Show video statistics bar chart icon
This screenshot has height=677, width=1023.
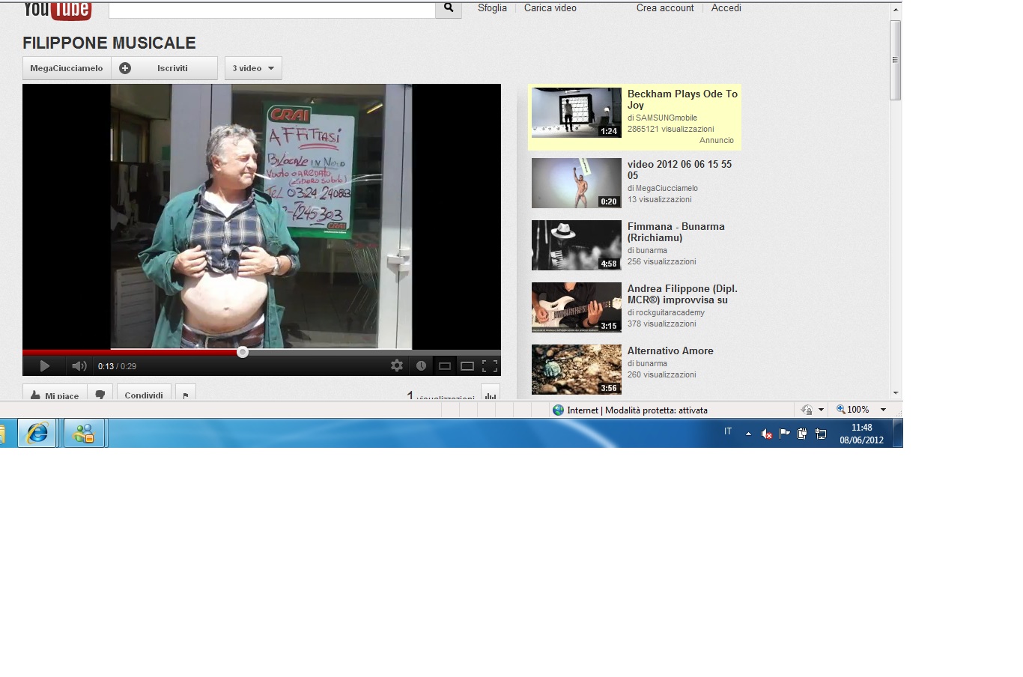pyautogui.click(x=491, y=395)
